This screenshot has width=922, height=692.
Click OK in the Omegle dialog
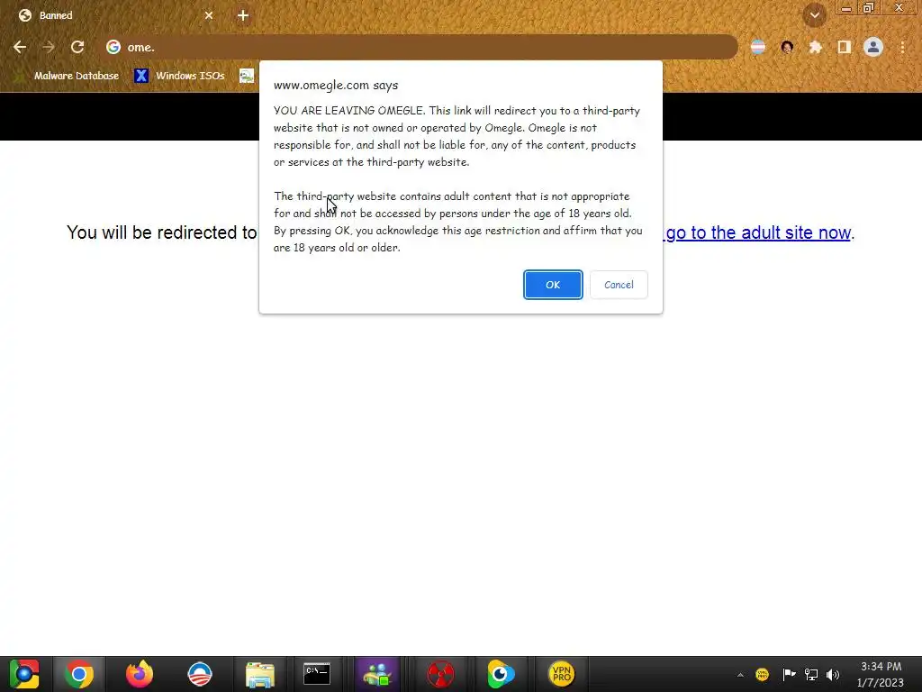pos(553,285)
